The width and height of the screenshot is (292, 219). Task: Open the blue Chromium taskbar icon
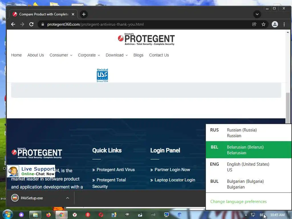click(x=180, y=215)
